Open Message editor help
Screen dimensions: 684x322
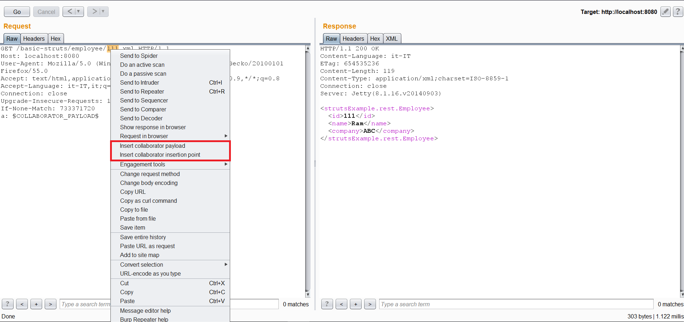coord(170,311)
